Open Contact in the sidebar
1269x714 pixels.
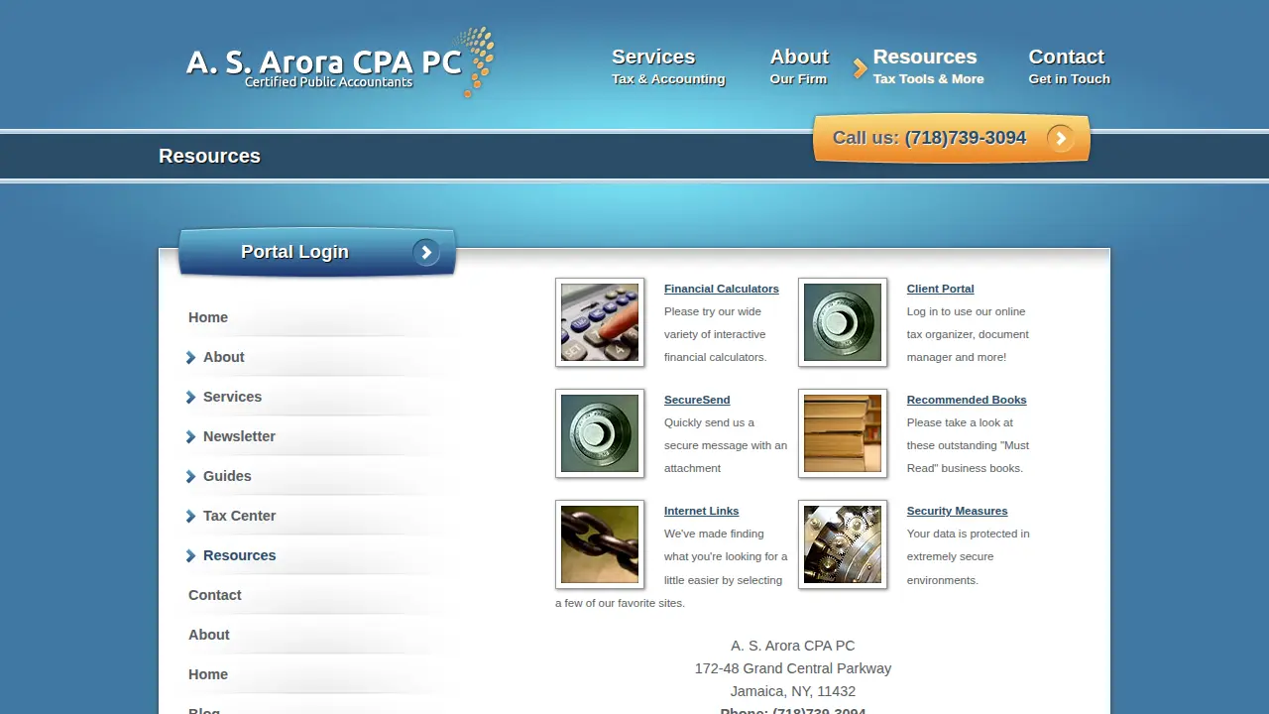click(x=215, y=595)
